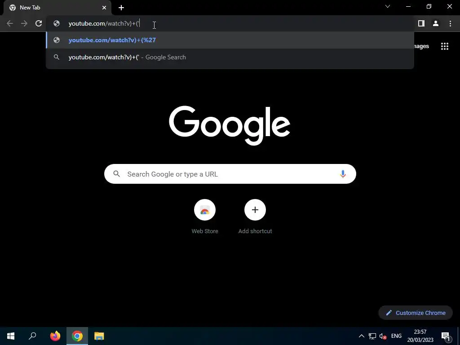
Task: Open the Web Store shortcut
Action: 205,217
